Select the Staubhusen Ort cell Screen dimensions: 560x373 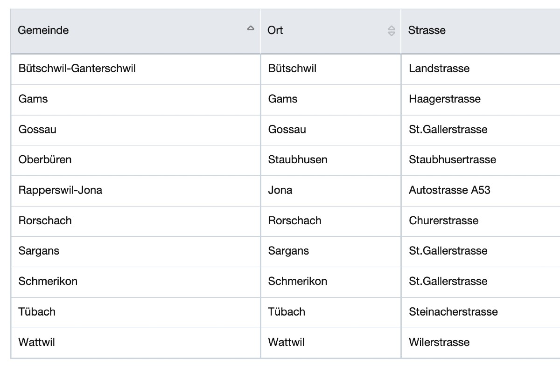point(298,159)
